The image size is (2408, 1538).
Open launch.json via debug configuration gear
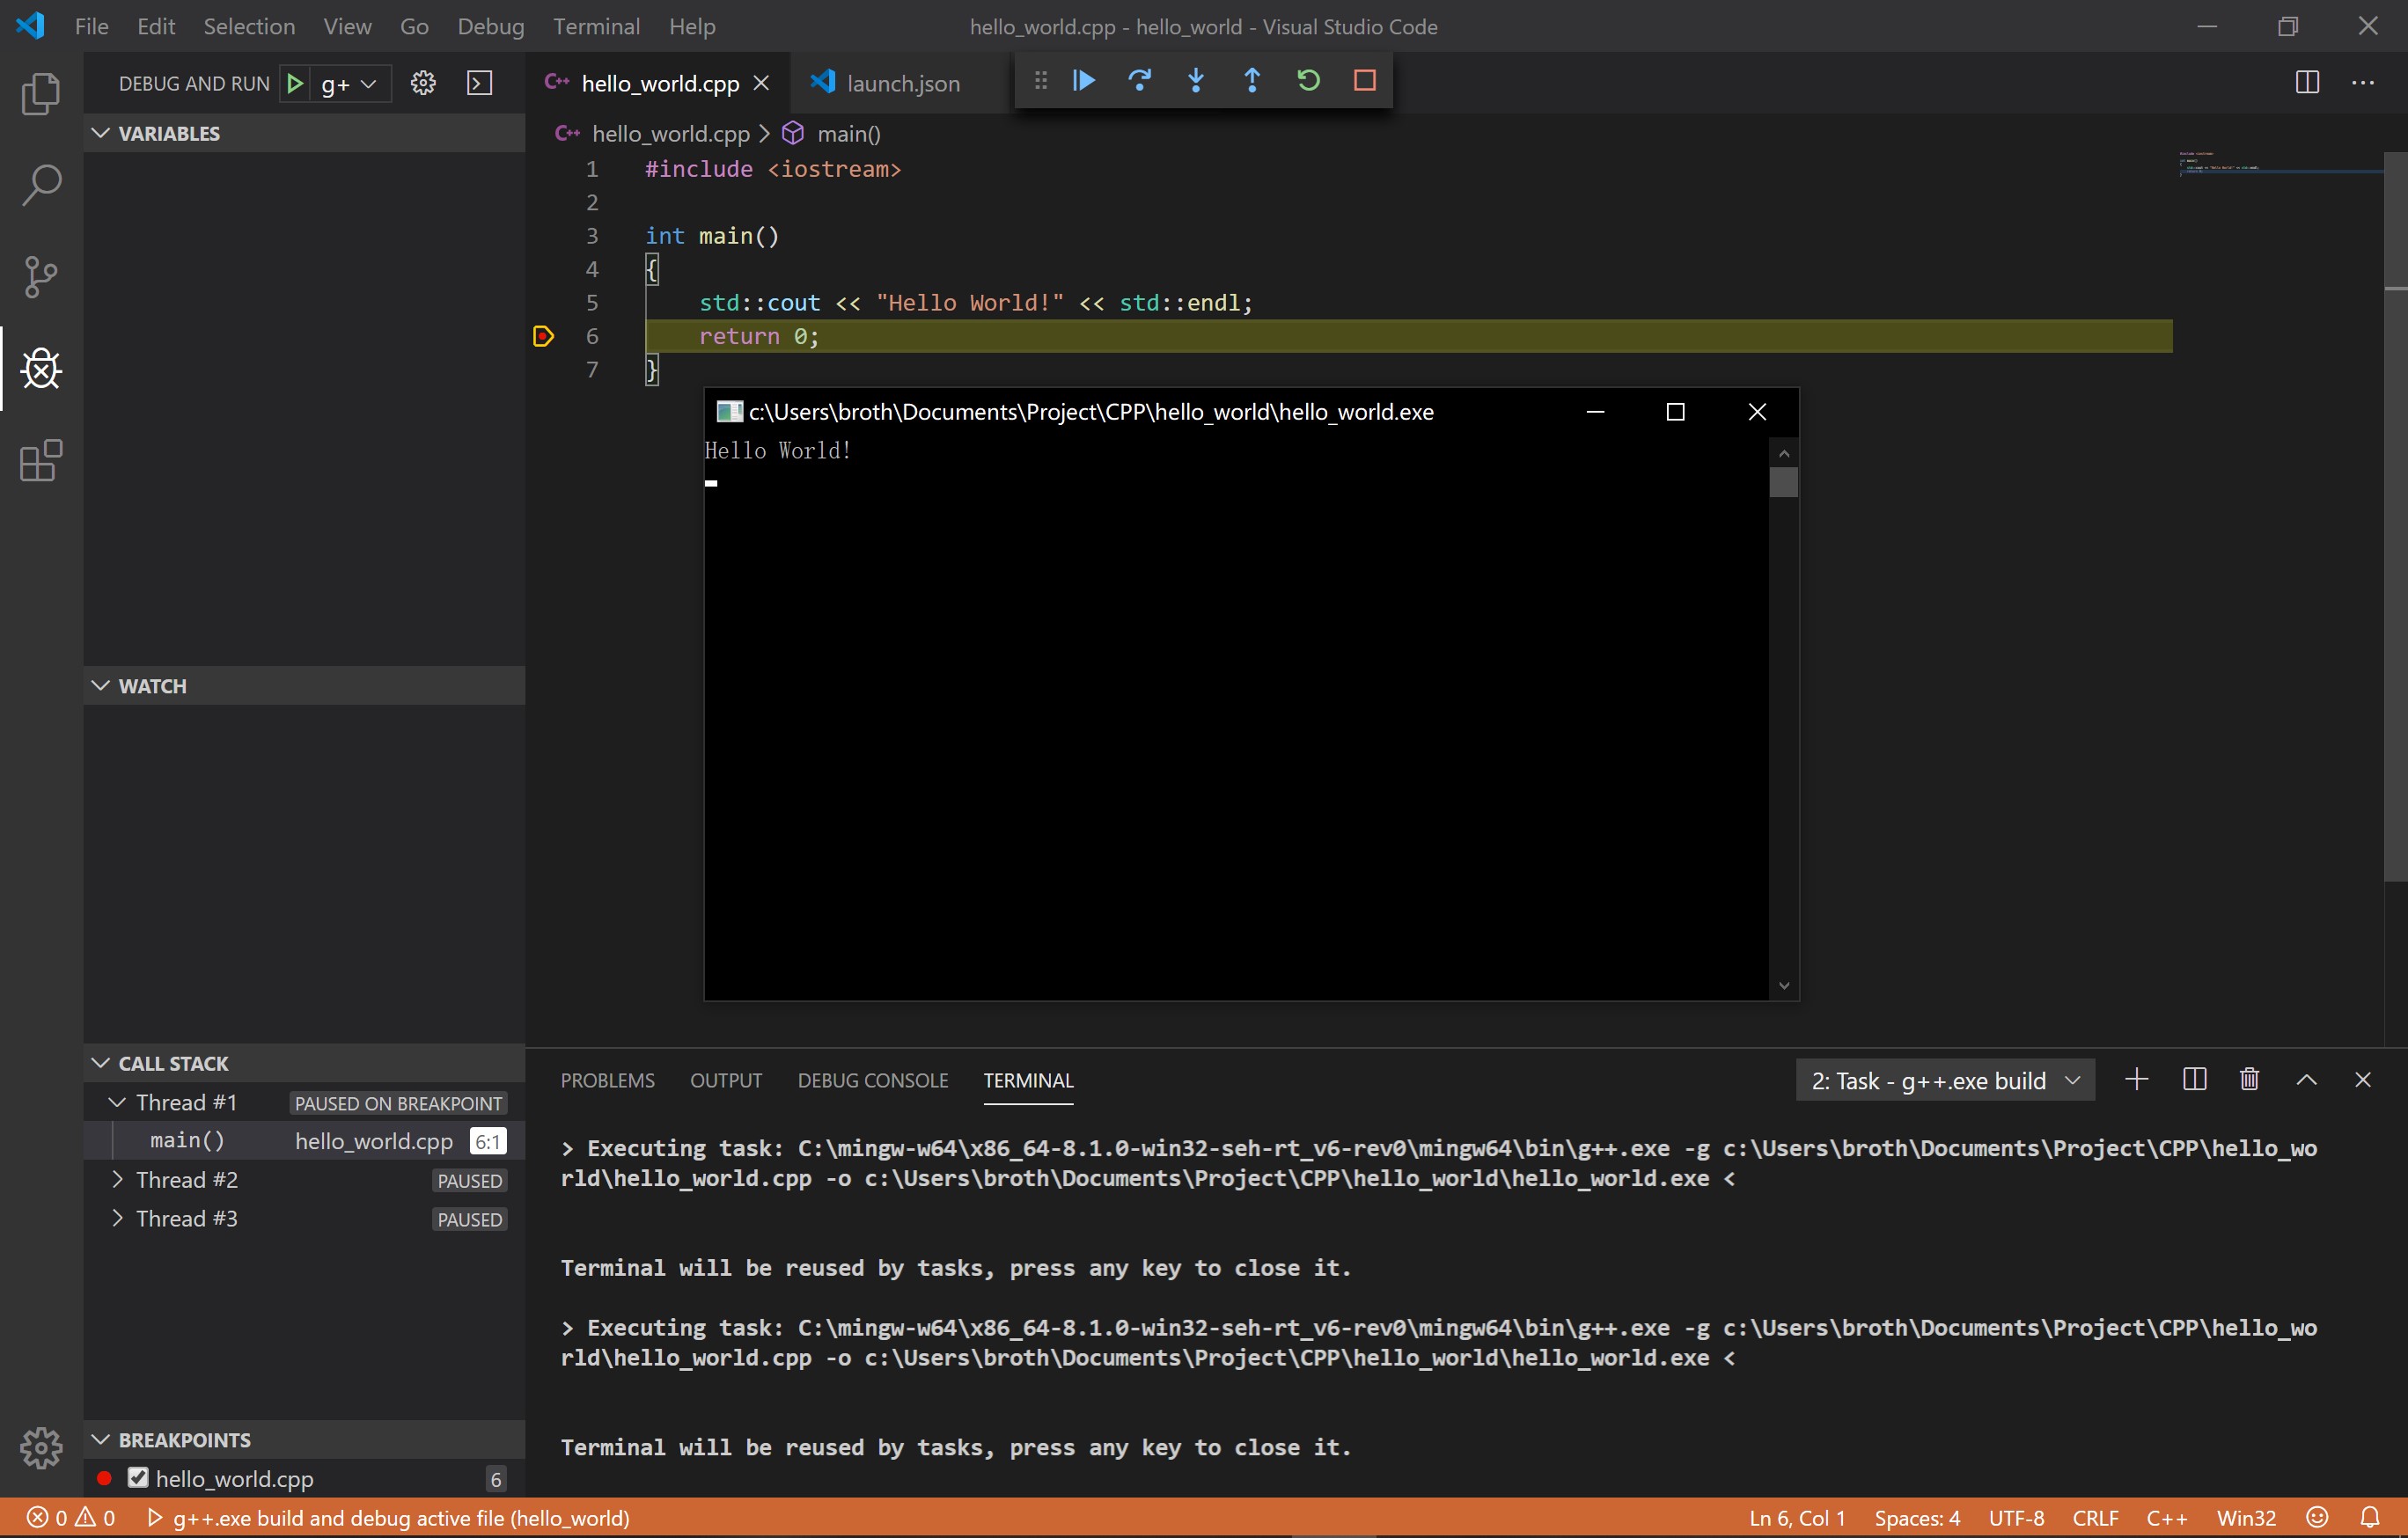coord(423,83)
